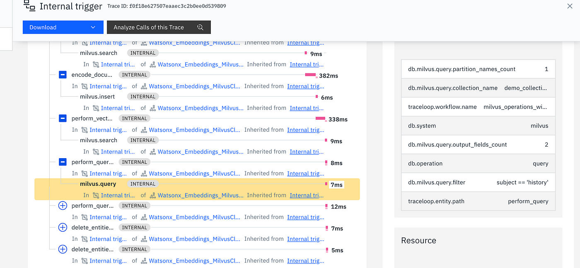Click the 7ms label on milvus.query row
The image size is (580, 268).
pyautogui.click(x=336, y=185)
